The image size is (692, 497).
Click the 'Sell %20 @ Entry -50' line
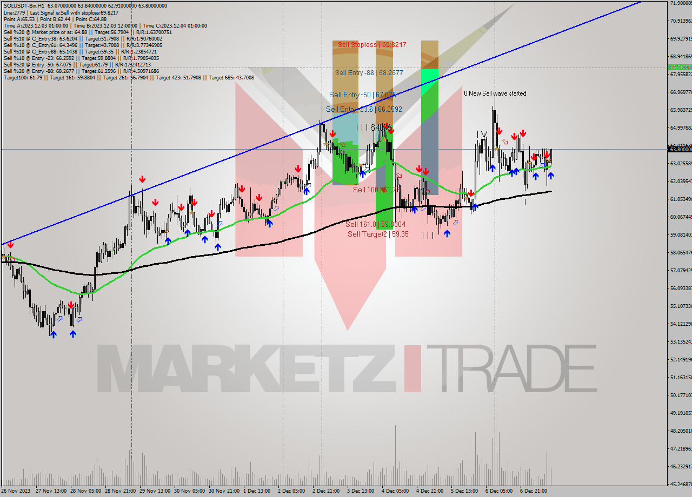click(77, 64)
